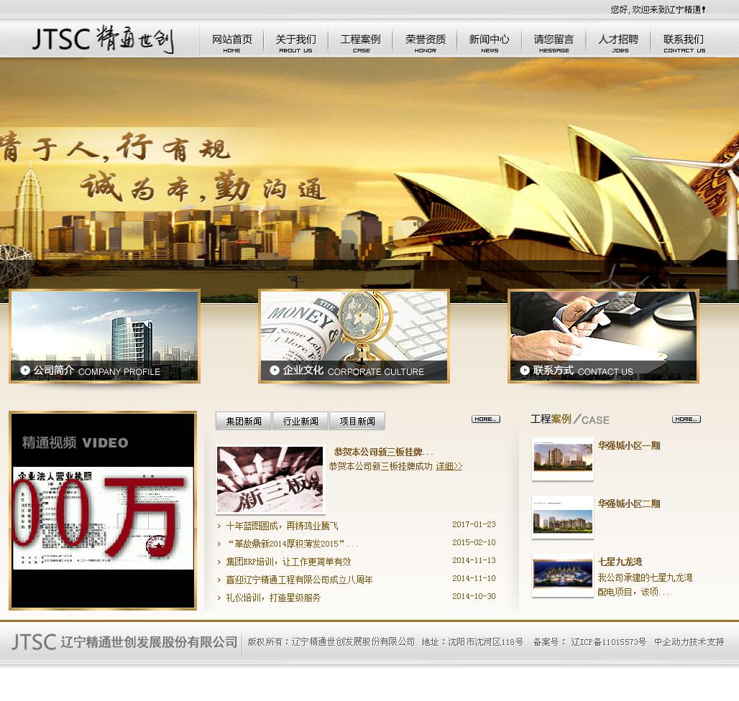Click footer 辽ICP备11015573号 record number
The height and width of the screenshot is (701, 739).
(x=608, y=641)
